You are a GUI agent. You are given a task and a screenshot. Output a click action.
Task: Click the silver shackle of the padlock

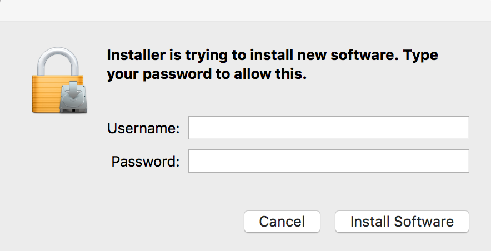click(58, 61)
